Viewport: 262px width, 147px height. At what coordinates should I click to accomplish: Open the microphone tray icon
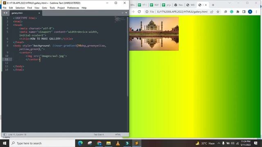pyautogui.click(x=223, y=143)
